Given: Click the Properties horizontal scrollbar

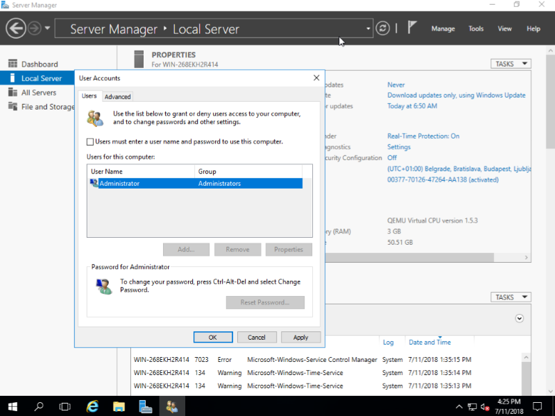Looking at the screenshot, I should 409,257.
